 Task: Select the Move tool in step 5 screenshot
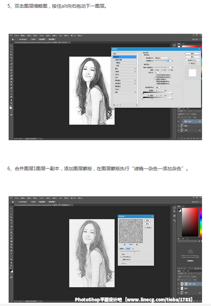(11, 46)
